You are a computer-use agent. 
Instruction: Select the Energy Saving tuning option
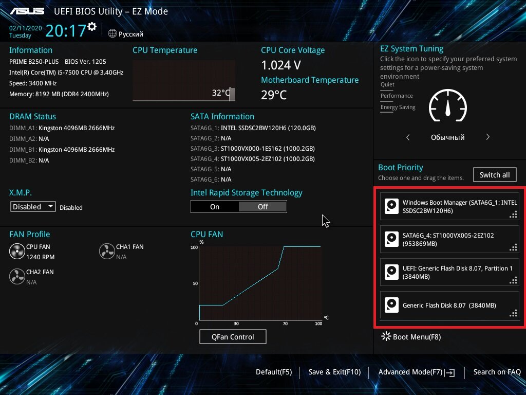click(398, 107)
